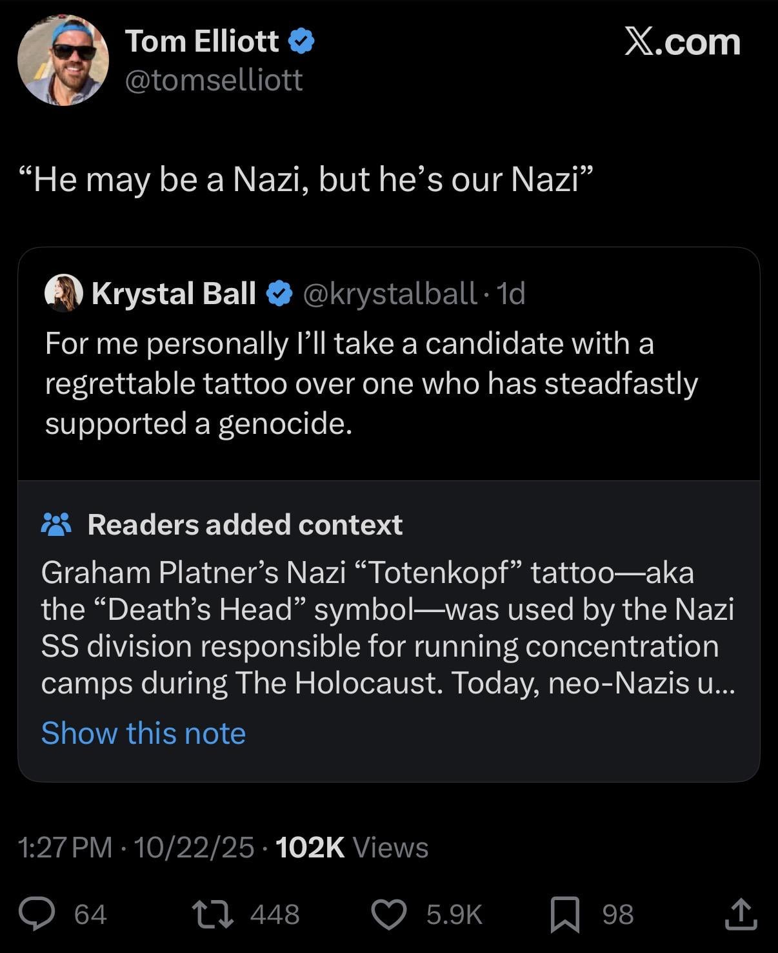Click the X.com logo
778x953 pixels.
[x=682, y=43]
